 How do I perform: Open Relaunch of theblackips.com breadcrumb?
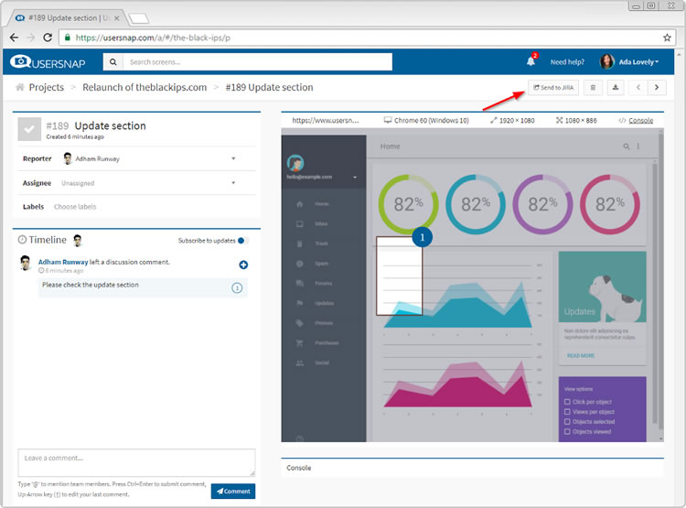(x=146, y=88)
